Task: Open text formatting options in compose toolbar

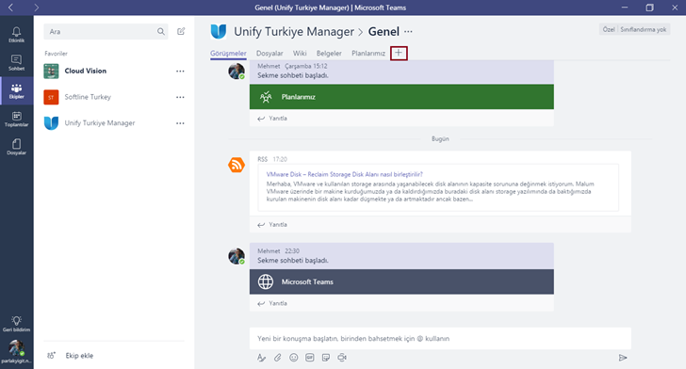Action: tap(261, 358)
